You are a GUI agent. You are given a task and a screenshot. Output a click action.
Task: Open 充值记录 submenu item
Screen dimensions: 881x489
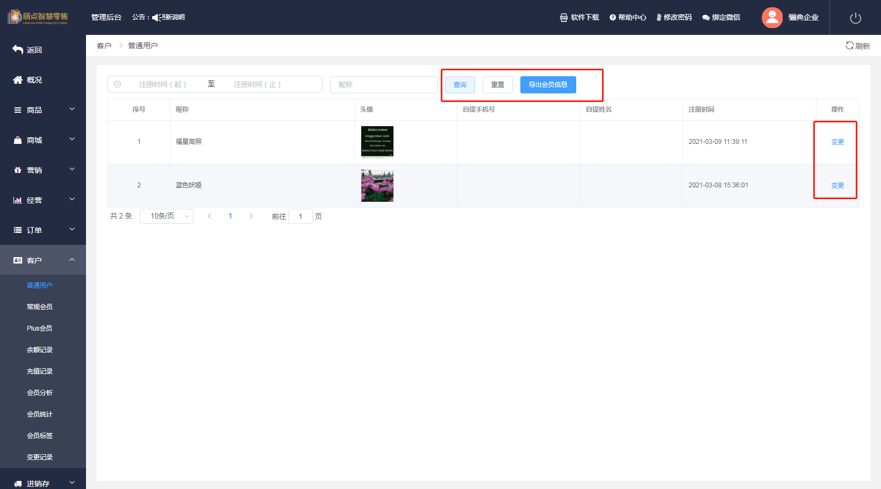[40, 371]
